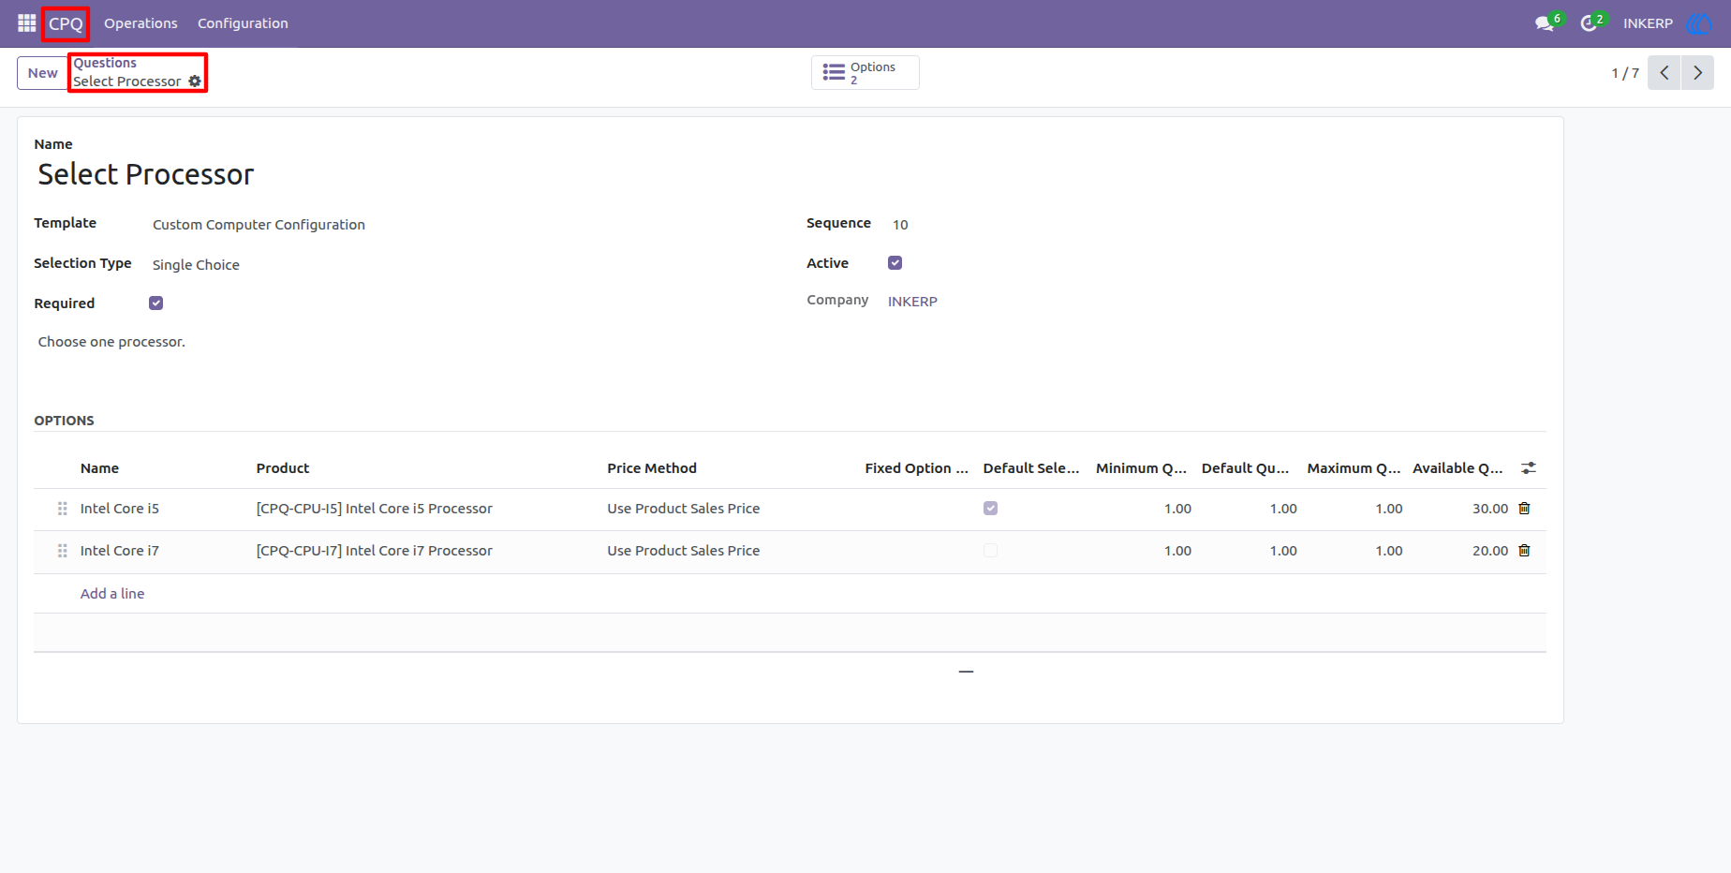Click available quantity 30.00 cell
1731x873 pixels.
point(1490,509)
